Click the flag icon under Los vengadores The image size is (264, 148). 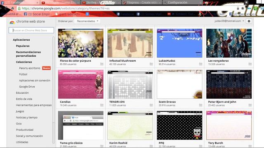point(250,64)
